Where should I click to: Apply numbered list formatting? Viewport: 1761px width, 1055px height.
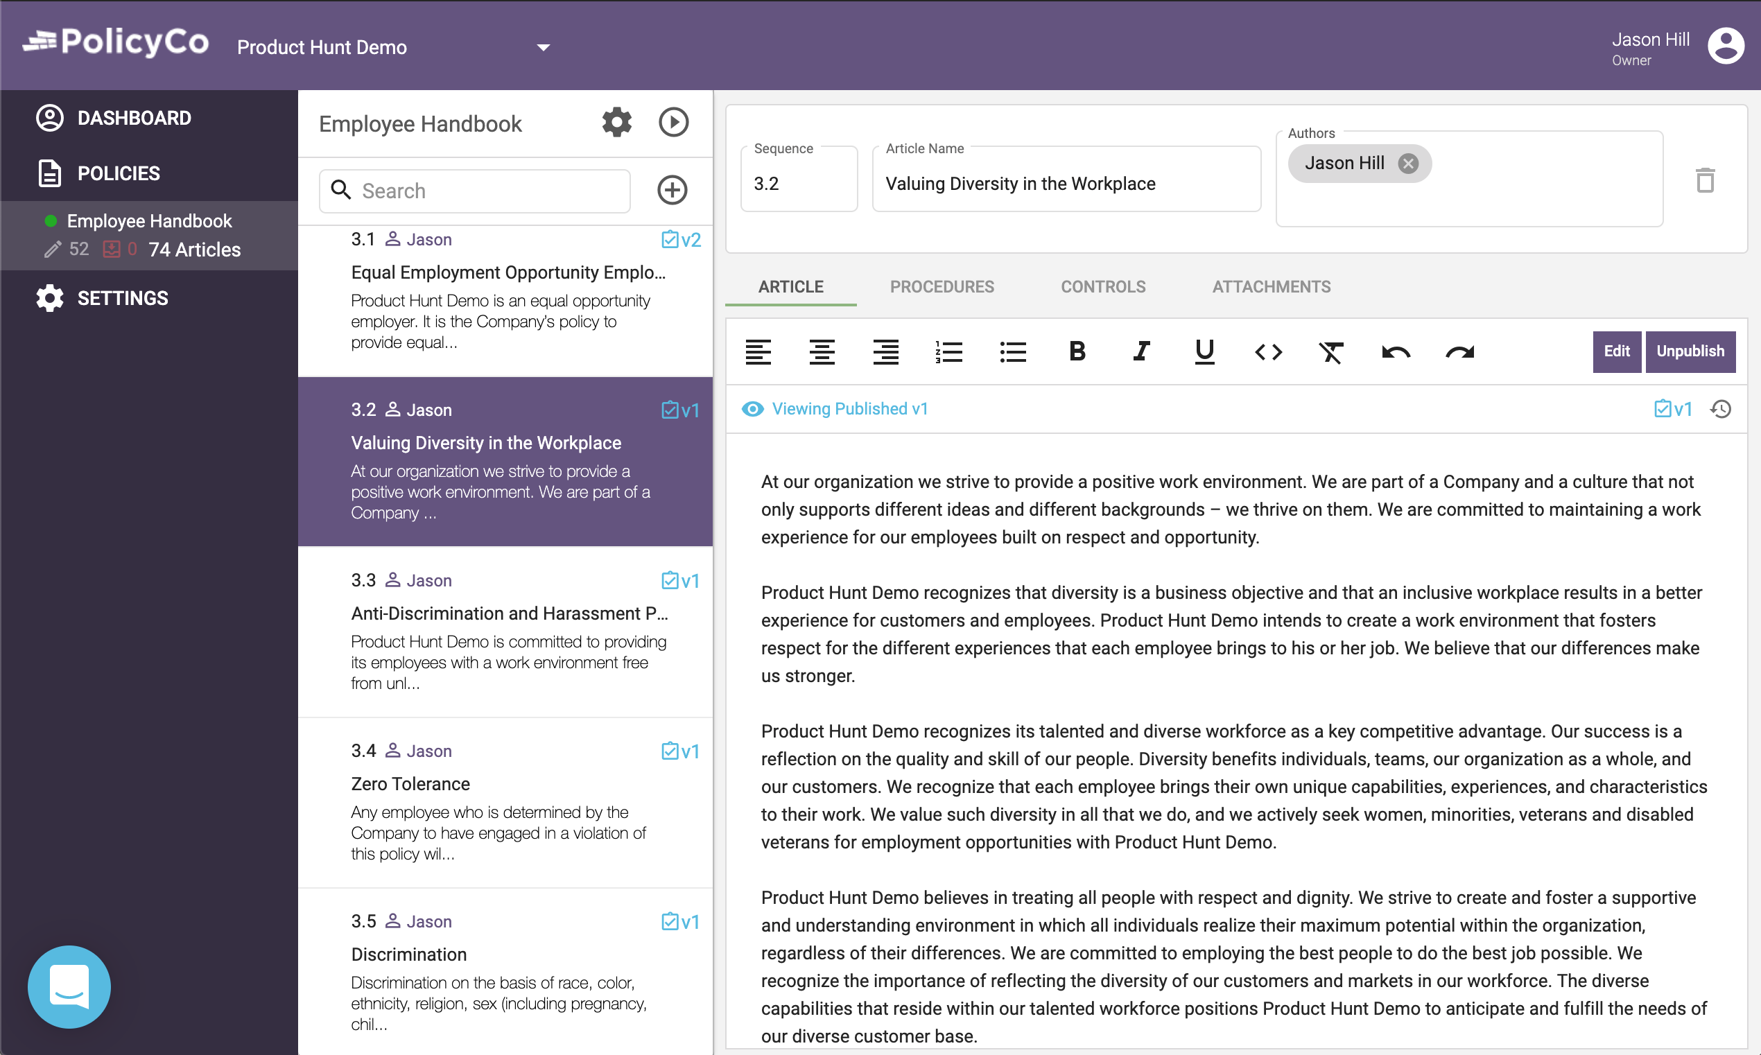coord(948,352)
